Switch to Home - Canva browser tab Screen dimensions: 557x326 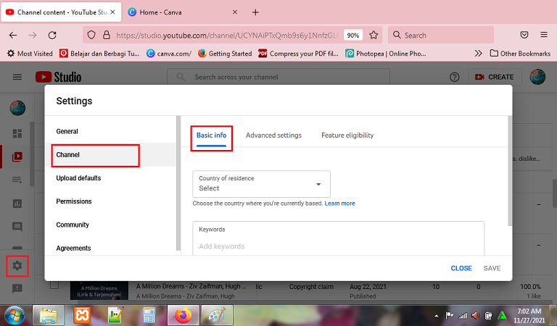tap(182, 12)
